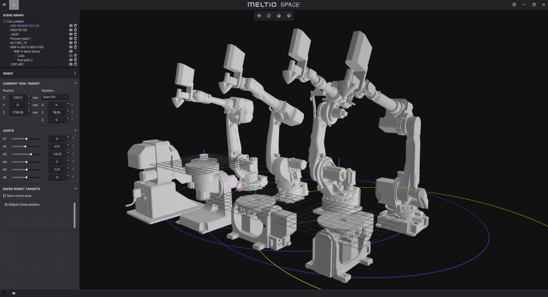Delete the Cube object
The image size is (548, 297).
75,55
